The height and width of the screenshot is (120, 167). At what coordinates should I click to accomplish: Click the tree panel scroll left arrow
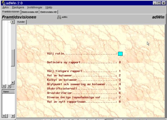(x=4, y=86)
